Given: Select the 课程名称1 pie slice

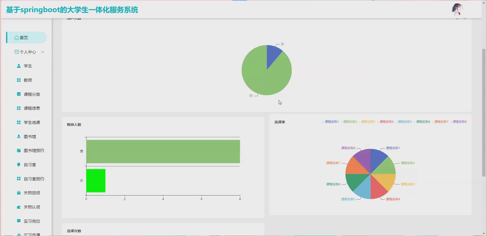Looking at the screenshot, I should (377, 160).
